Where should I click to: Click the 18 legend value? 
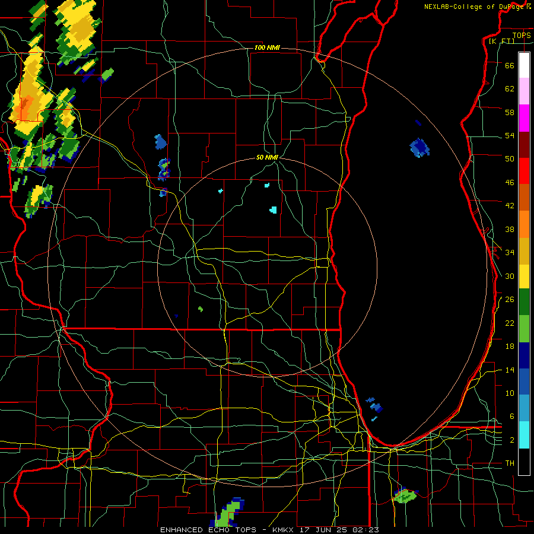click(x=510, y=347)
